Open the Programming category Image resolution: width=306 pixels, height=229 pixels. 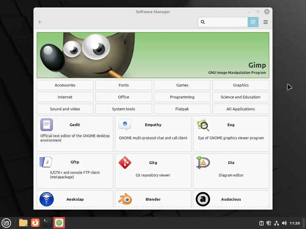(x=182, y=97)
